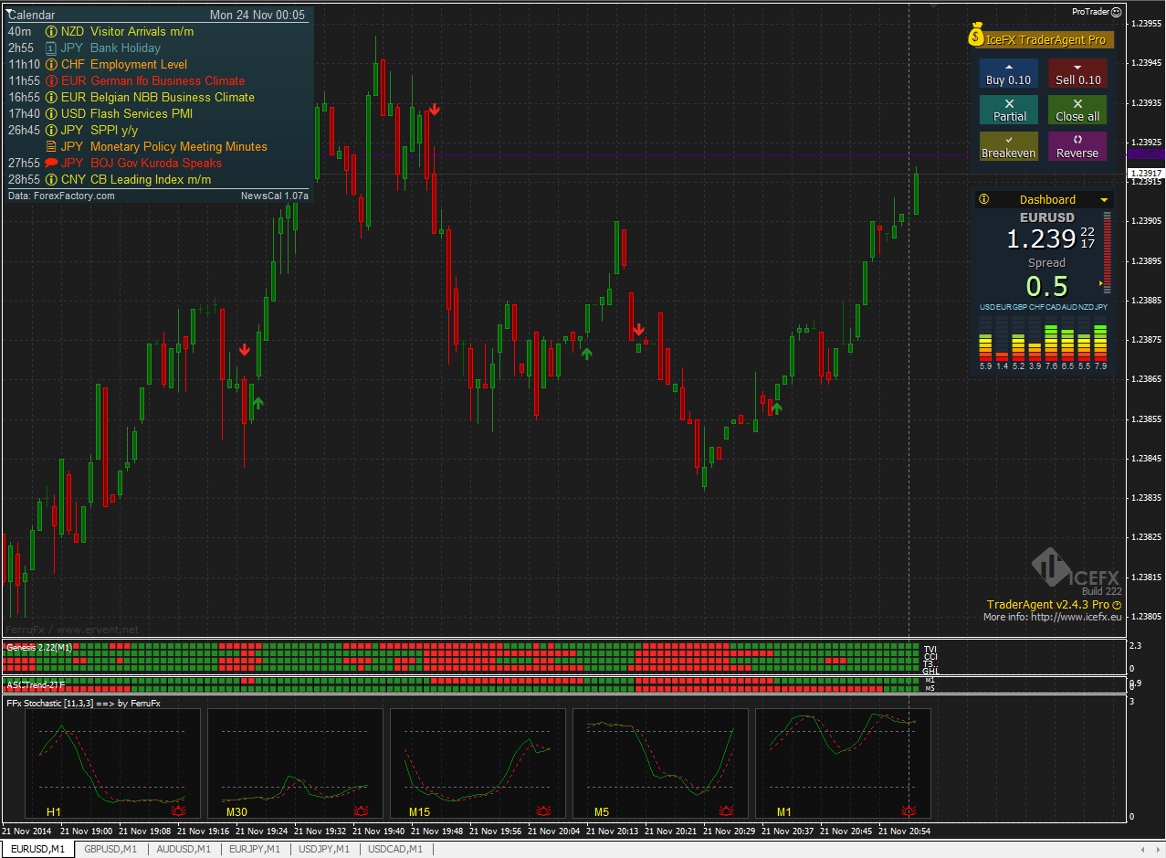This screenshot has width=1166, height=858.
Task: Click the vertical spread meter bar
Action: (1108, 251)
